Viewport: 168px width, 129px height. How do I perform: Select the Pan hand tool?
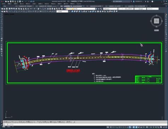38,9
